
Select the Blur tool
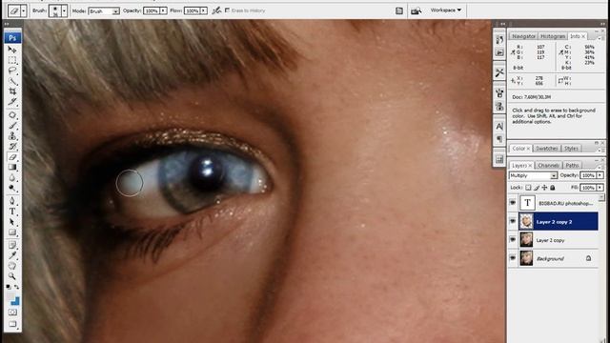coord(12,178)
